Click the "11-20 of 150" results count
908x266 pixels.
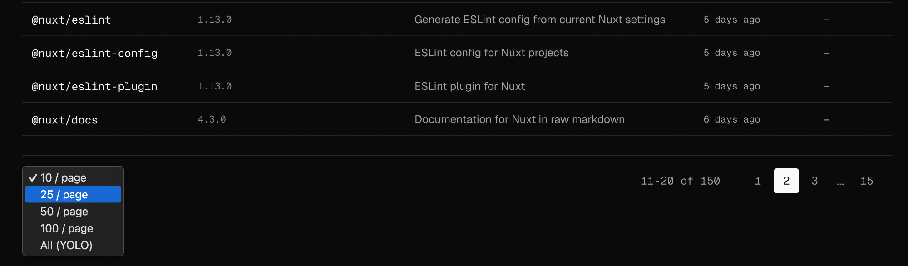tap(680, 181)
